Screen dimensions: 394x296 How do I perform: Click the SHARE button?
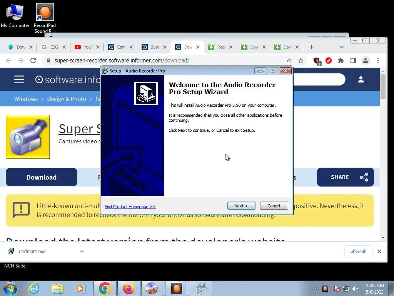click(x=345, y=177)
